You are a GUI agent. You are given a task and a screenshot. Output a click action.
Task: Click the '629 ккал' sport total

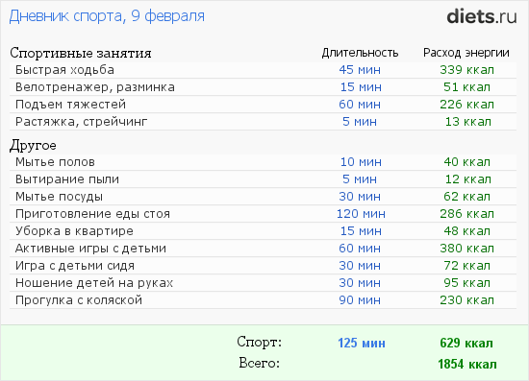(x=466, y=344)
